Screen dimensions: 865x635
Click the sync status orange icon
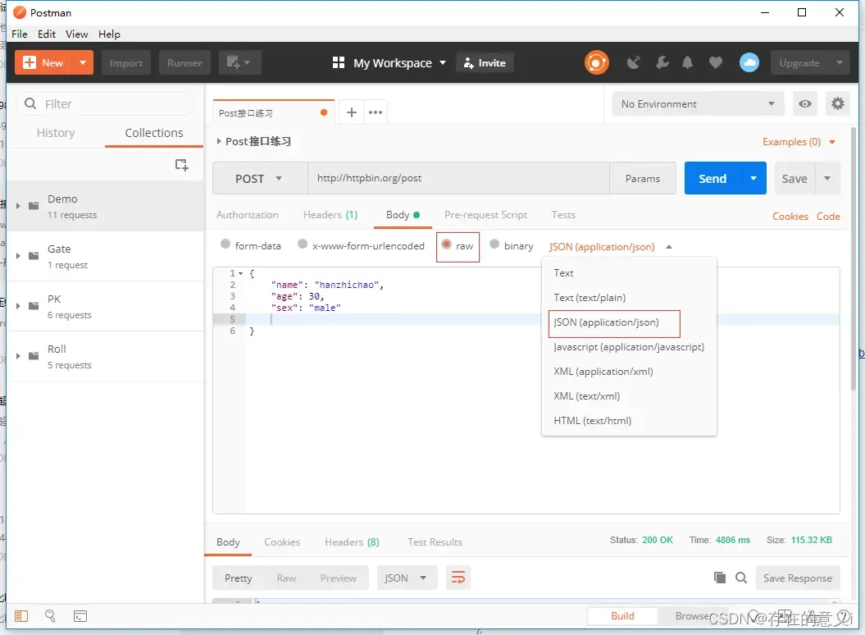pyautogui.click(x=596, y=62)
